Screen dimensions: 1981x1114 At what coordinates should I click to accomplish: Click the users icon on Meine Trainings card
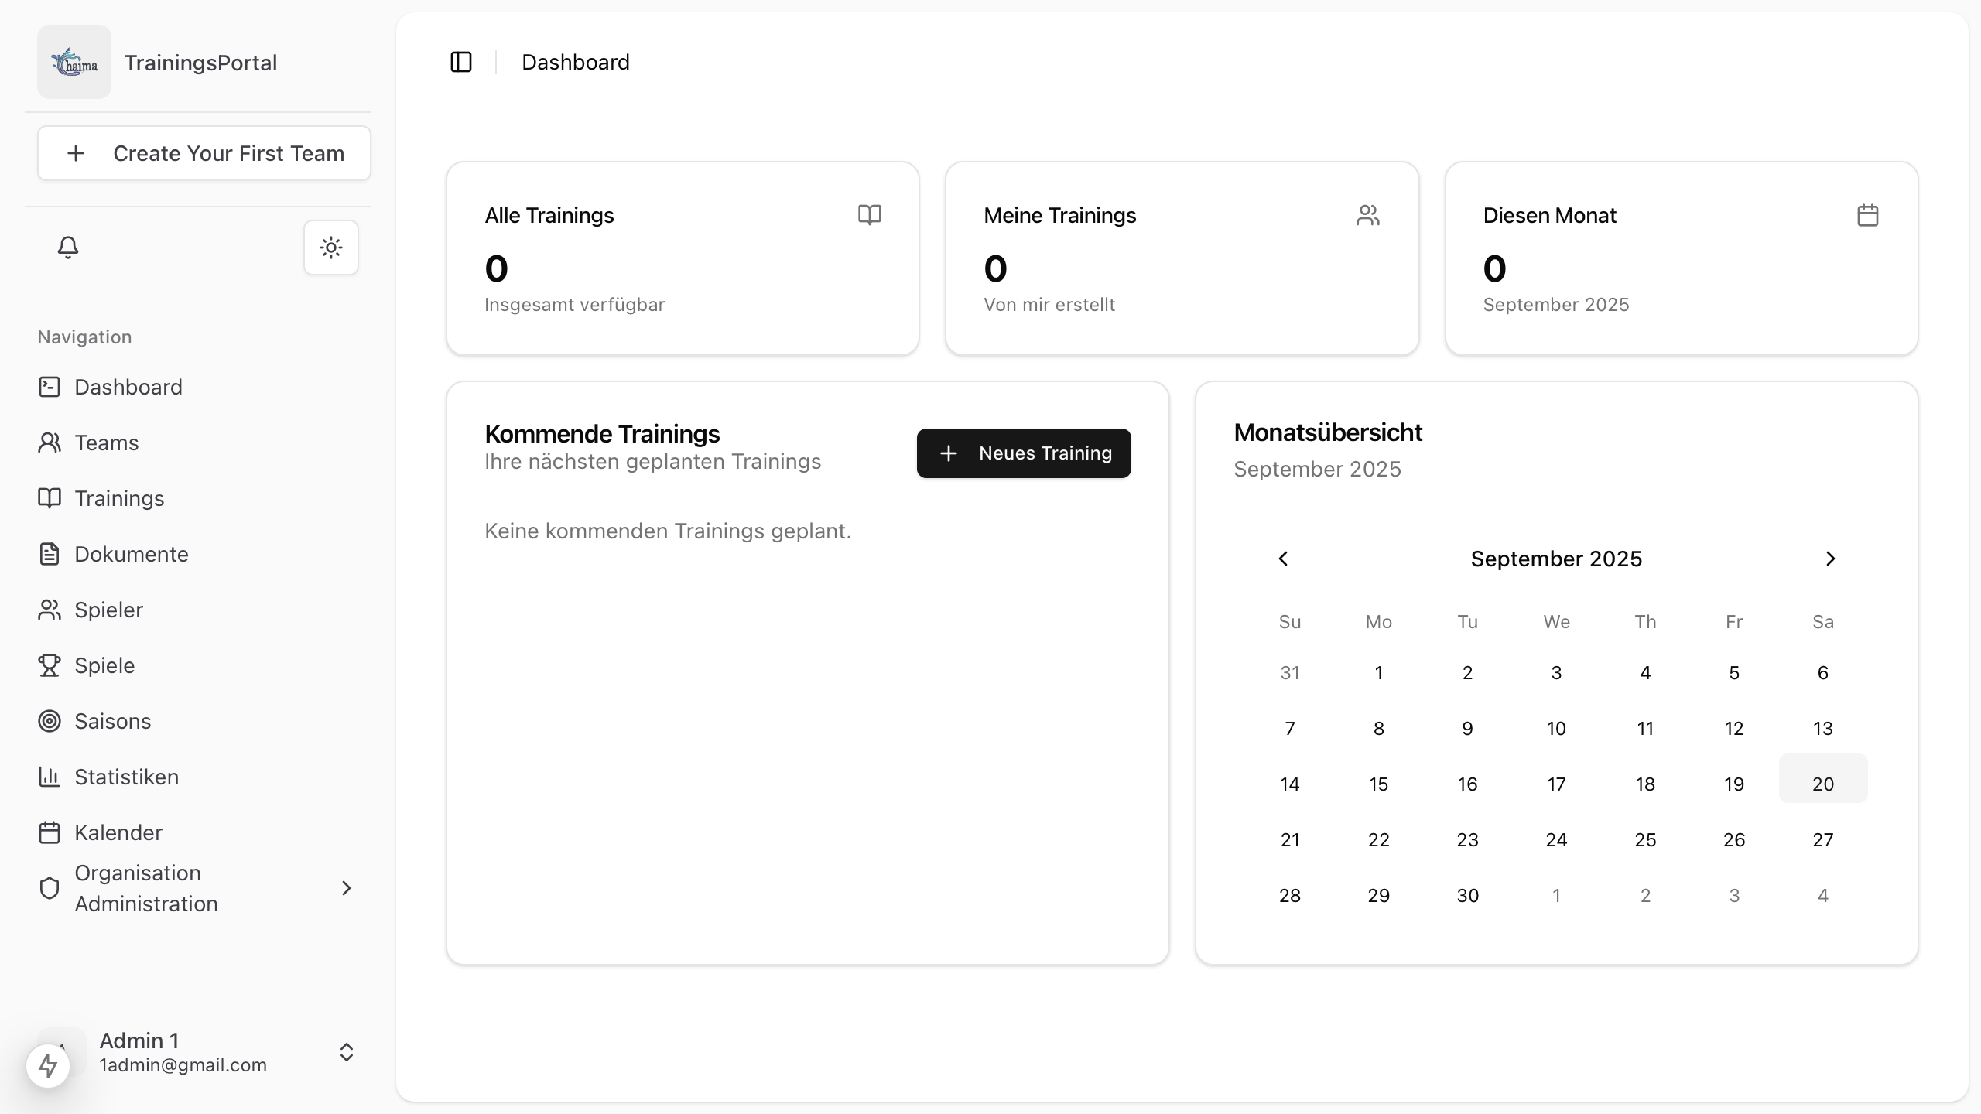[x=1368, y=215]
